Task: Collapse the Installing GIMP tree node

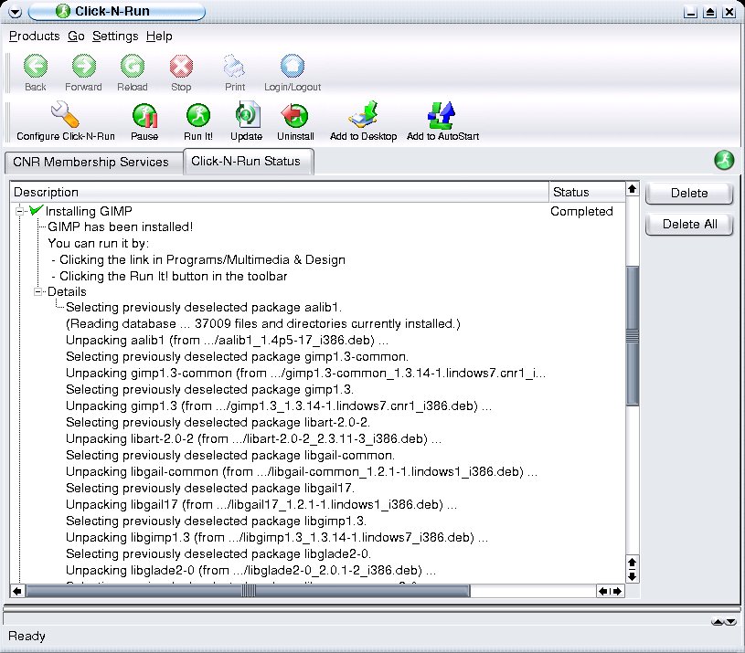Action: [x=19, y=211]
